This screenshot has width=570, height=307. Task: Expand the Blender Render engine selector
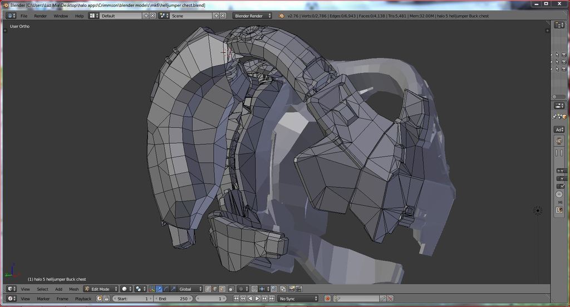[x=252, y=16]
